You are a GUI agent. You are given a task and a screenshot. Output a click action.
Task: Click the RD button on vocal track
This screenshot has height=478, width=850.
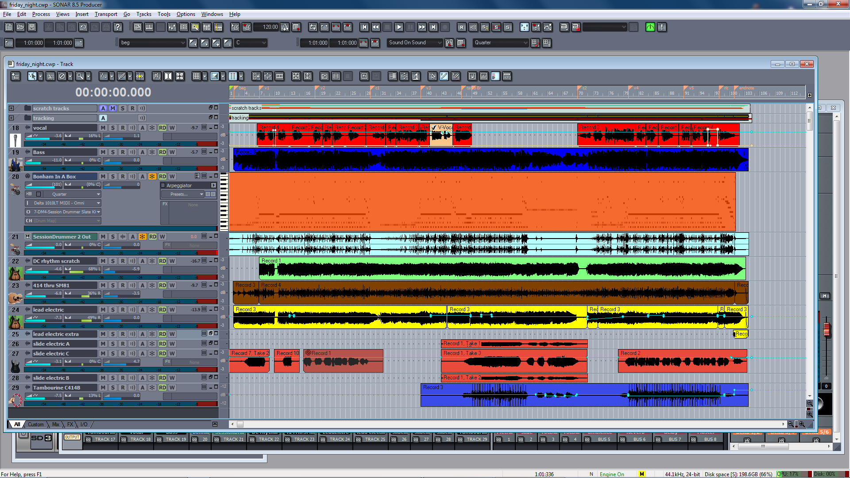coord(162,128)
